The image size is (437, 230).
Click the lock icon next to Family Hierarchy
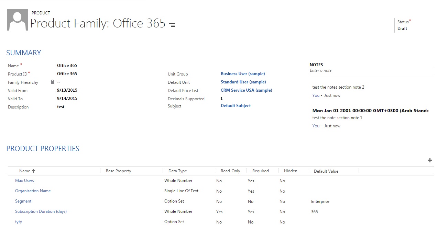point(52,82)
